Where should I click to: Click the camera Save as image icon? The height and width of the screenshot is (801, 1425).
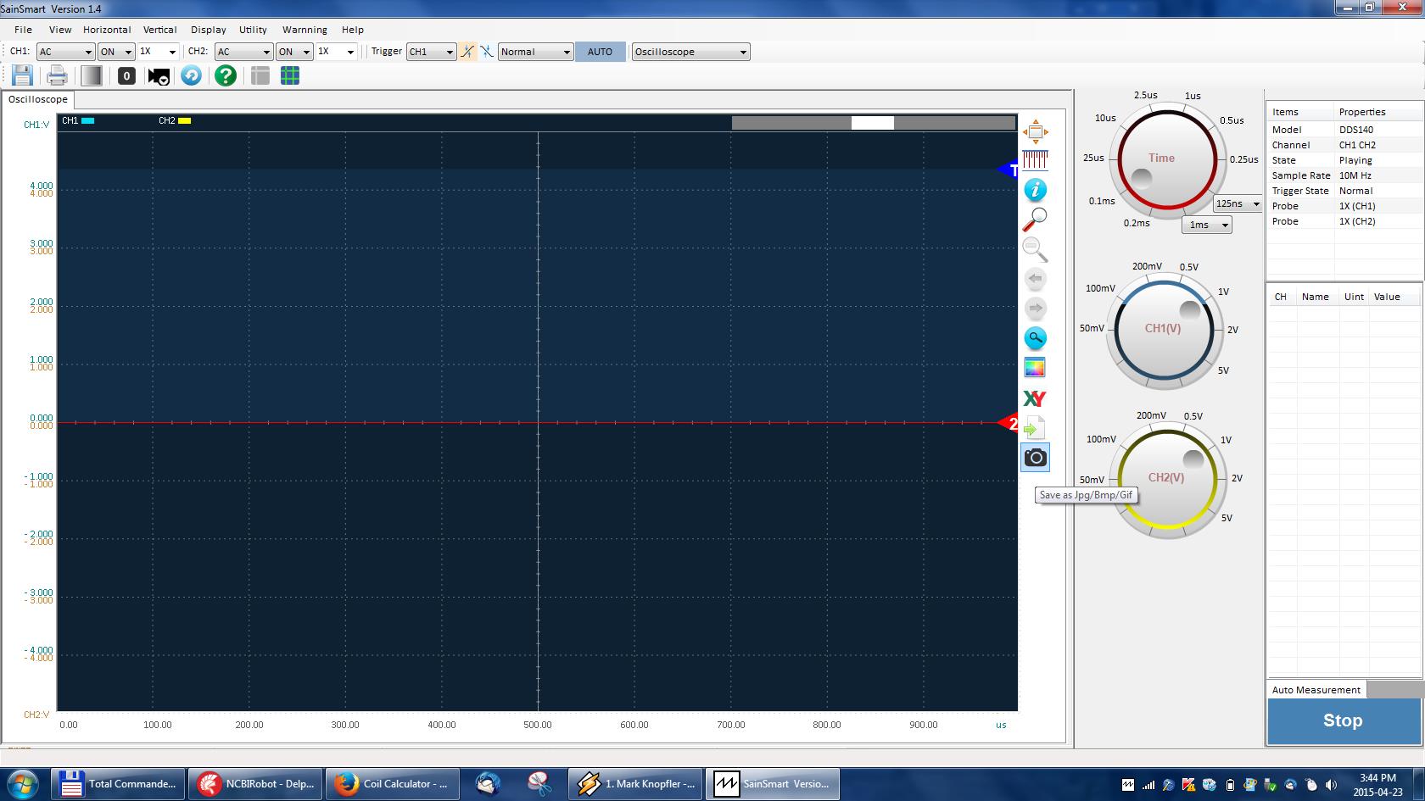pos(1035,458)
